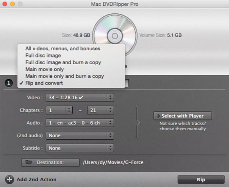Click the Select with Player button
The width and height of the screenshot is (229, 187).
(x=183, y=116)
